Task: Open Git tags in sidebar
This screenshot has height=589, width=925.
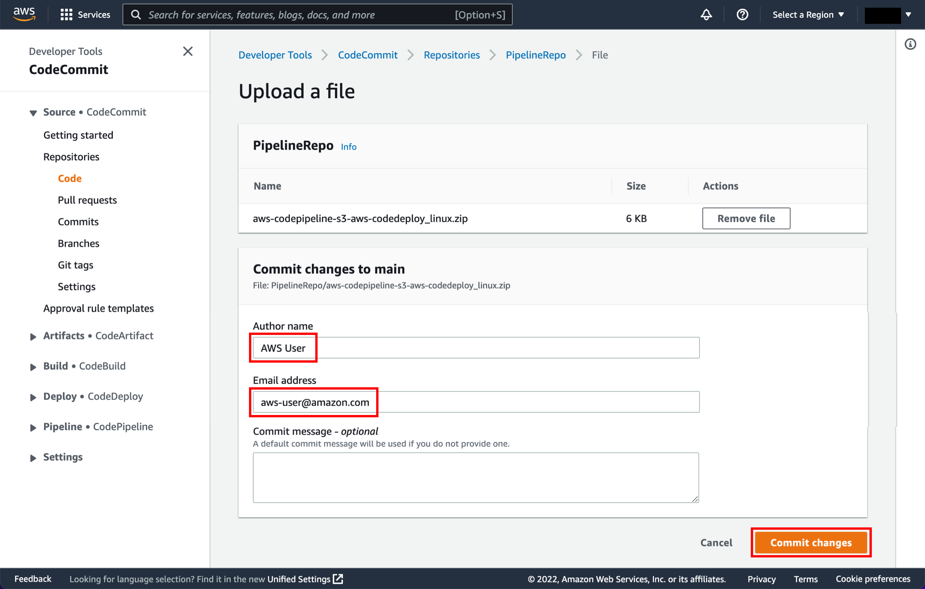Action: coord(76,265)
